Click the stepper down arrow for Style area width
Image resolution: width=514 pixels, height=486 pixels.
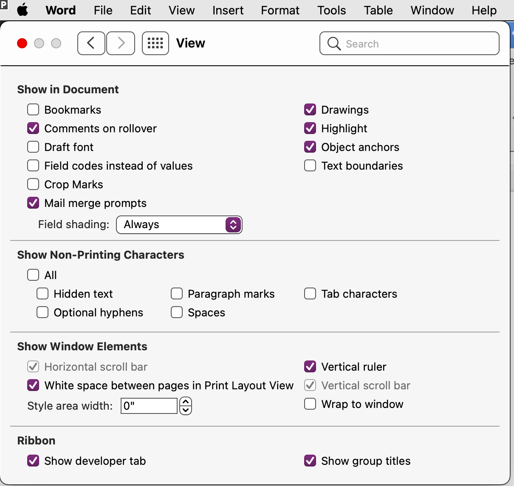click(x=186, y=410)
